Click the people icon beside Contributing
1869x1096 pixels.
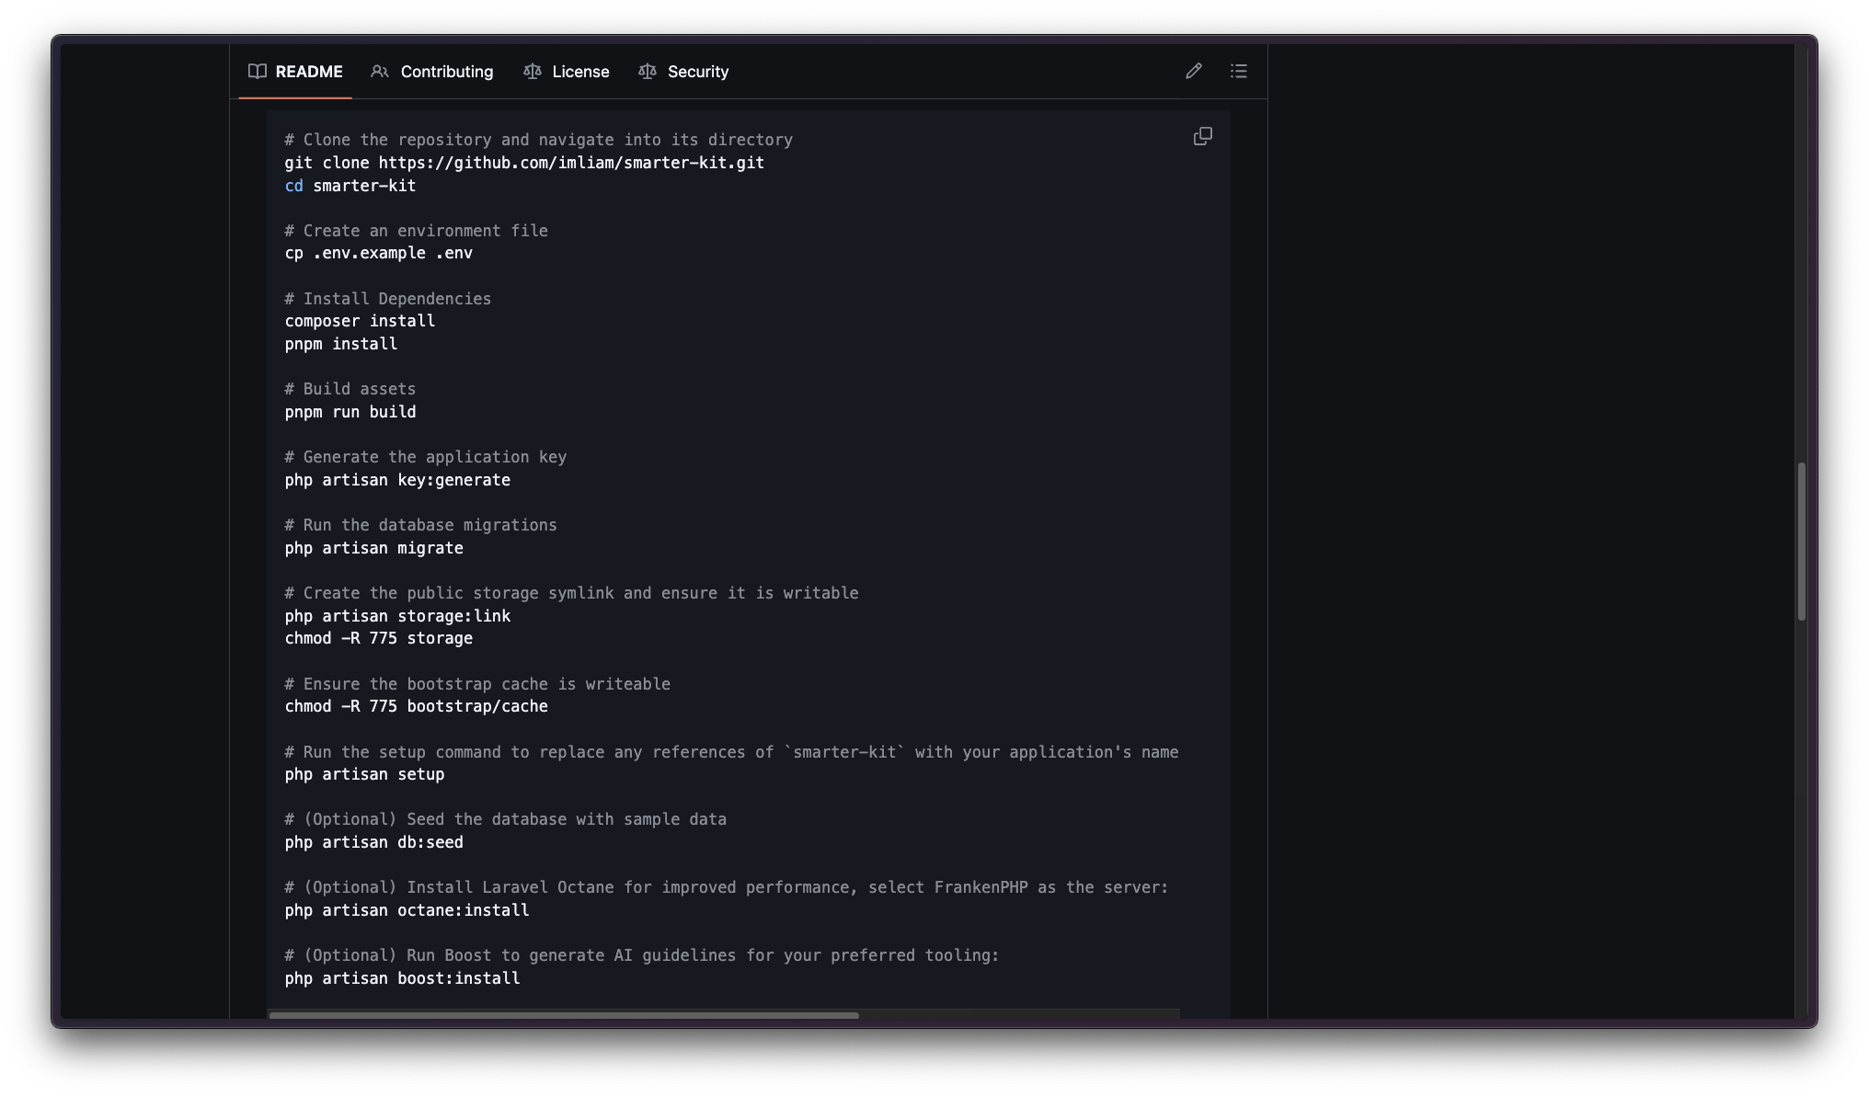coord(380,71)
